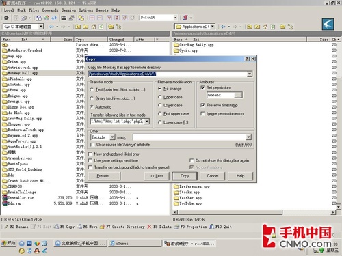The image size is (342, 256).
Task: Click F10 Quit icon
Action: [211, 227]
